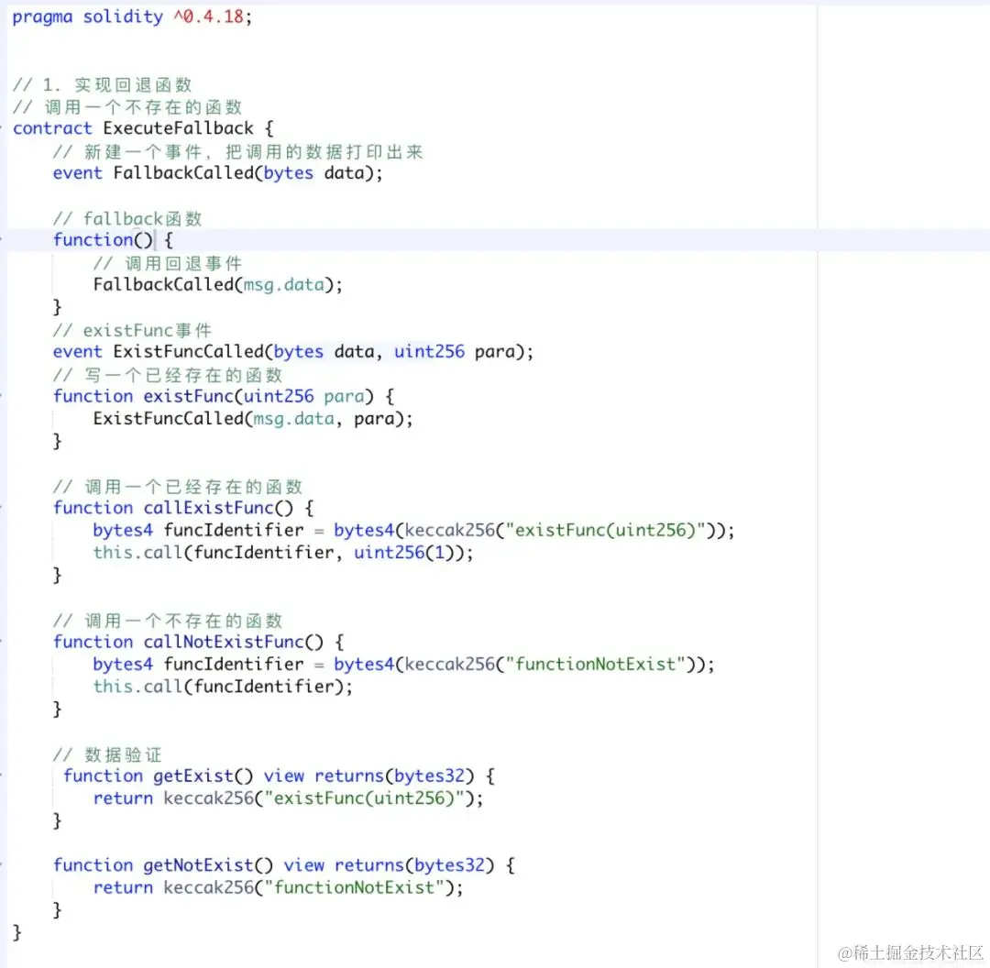Click the 'pragma solidity ^0.4.18;' line
The height and width of the screenshot is (968, 990).
pyautogui.click(x=132, y=16)
